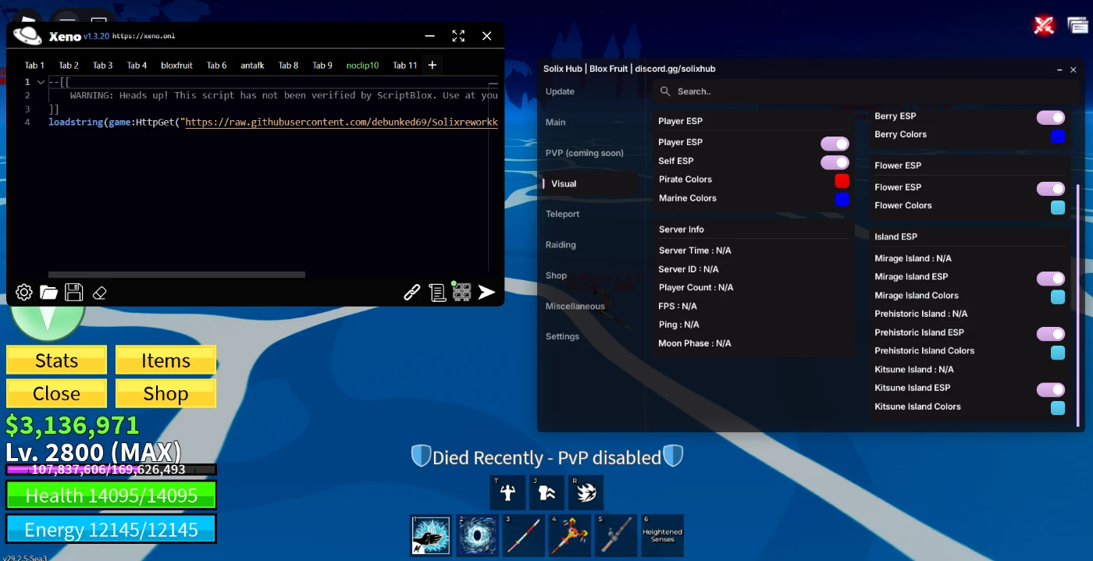Open the Teleport section in Solix Hub
Viewport: 1093px width, 561px height.
click(x=563, y=214)
